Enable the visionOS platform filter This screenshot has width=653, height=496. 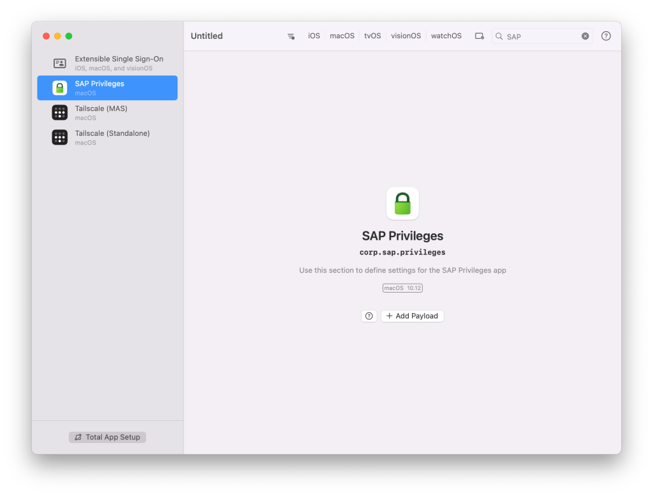pos(406,36)
